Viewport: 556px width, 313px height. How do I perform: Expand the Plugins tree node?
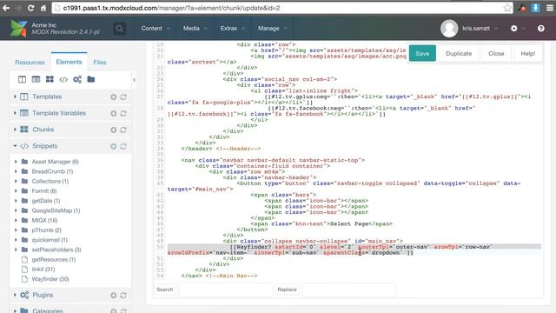15,295
